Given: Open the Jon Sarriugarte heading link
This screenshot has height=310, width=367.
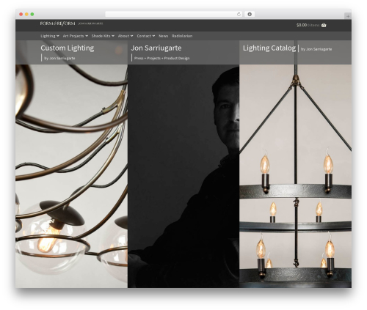Looking at the screenshot, I should [x=156, y=48].
